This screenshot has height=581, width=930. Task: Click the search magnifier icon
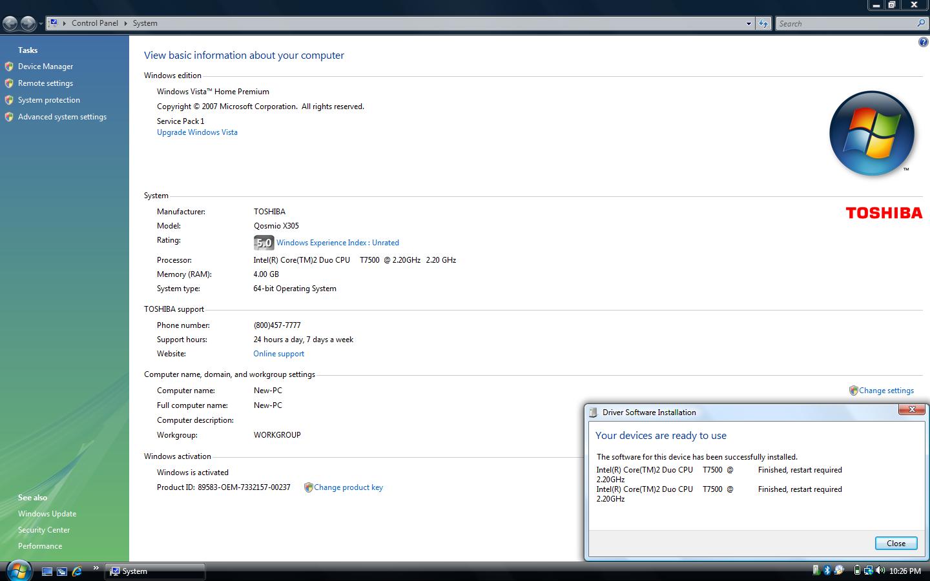(921, 23)
